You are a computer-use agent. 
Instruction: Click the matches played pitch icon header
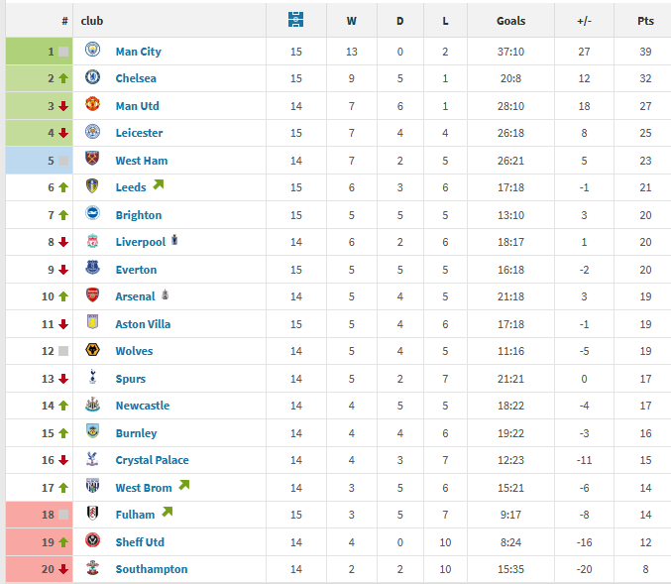(295, 20)
